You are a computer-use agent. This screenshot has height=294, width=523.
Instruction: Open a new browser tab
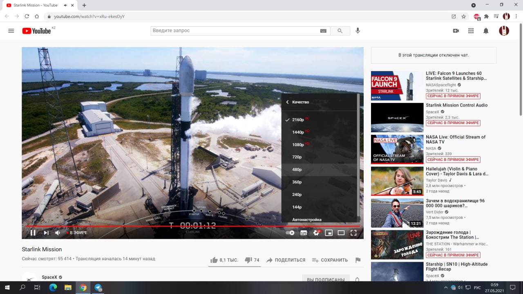pyautogui.click(x=84, y=5)
